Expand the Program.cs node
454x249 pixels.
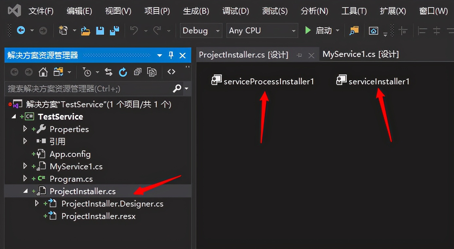point(25,178)
